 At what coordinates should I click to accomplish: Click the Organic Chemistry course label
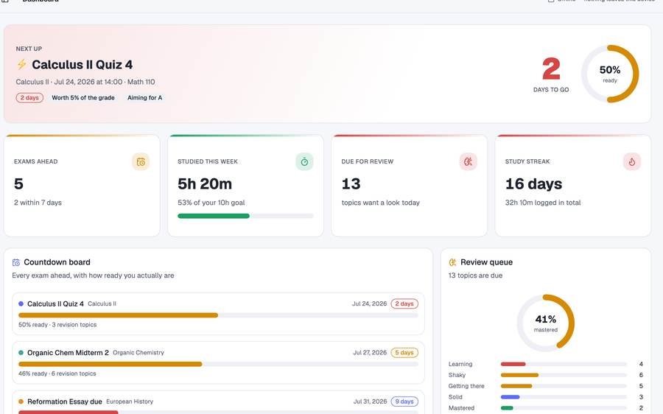(x=138, y=353)
